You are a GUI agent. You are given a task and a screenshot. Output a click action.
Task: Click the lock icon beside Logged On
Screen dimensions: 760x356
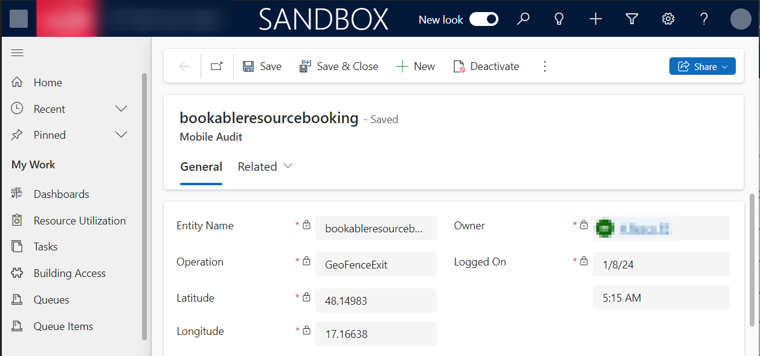(584, 261)
